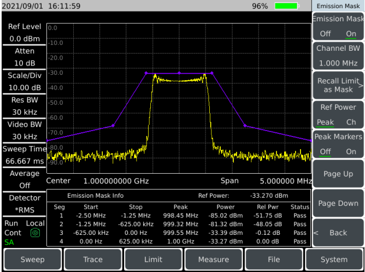Screen dimensions: 365x272
Task: Click the upper-right mask corner marker
Action: click(x=212, y=73)
